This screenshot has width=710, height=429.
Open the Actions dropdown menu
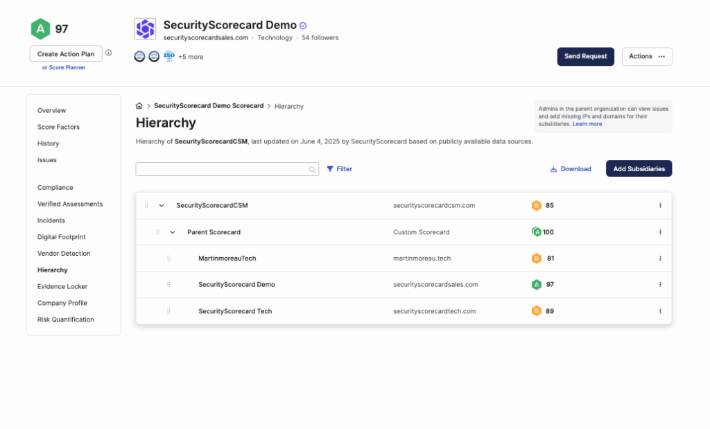click(647, 57)
